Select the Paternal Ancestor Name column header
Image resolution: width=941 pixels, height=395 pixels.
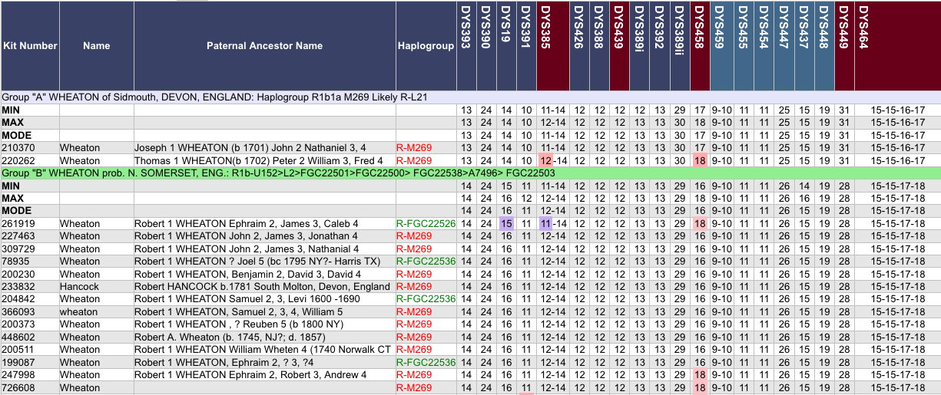(264, 46)
